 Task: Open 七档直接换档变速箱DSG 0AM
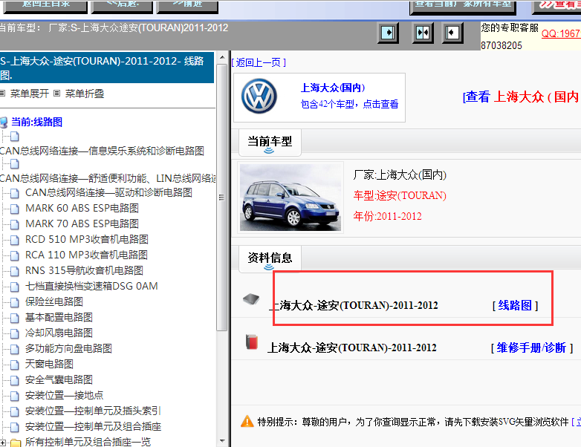tap(91, 286)
